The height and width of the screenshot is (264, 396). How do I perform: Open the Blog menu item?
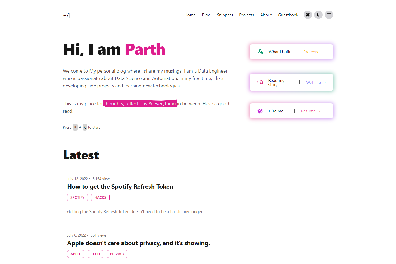(x=206, y=15)
